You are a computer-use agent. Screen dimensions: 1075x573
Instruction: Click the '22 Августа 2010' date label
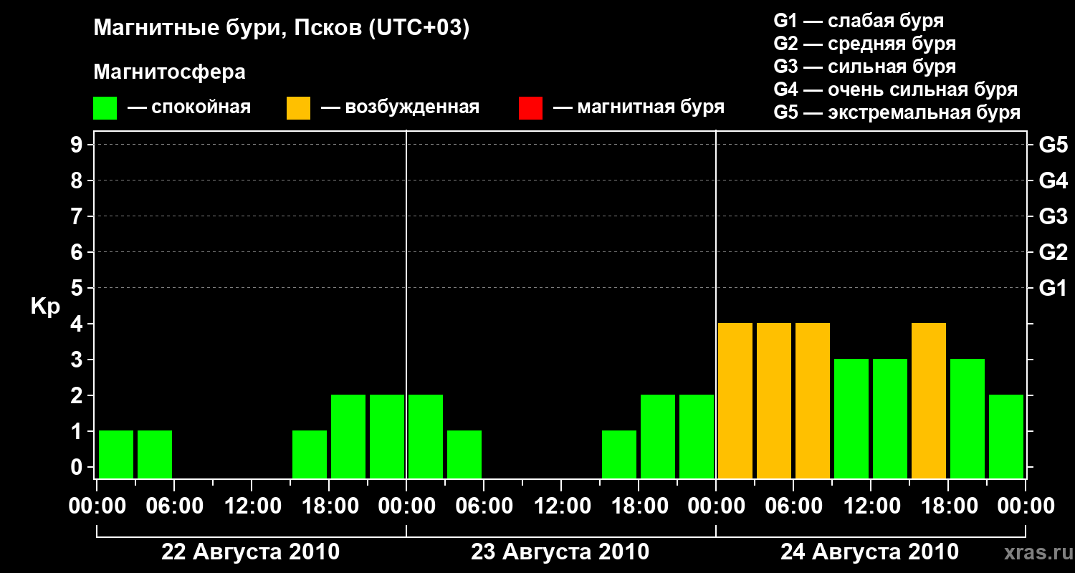pyautogui.click(x=251, y=552)
